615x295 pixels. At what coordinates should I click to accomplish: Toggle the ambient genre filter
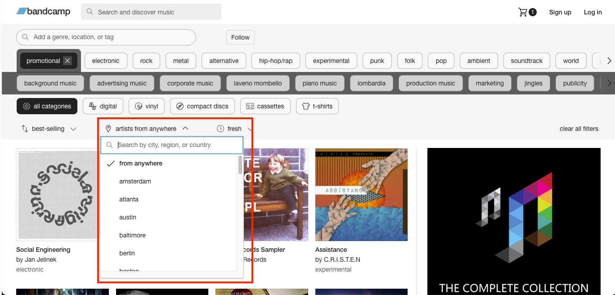pyautogui.click(x=478, y=60)
